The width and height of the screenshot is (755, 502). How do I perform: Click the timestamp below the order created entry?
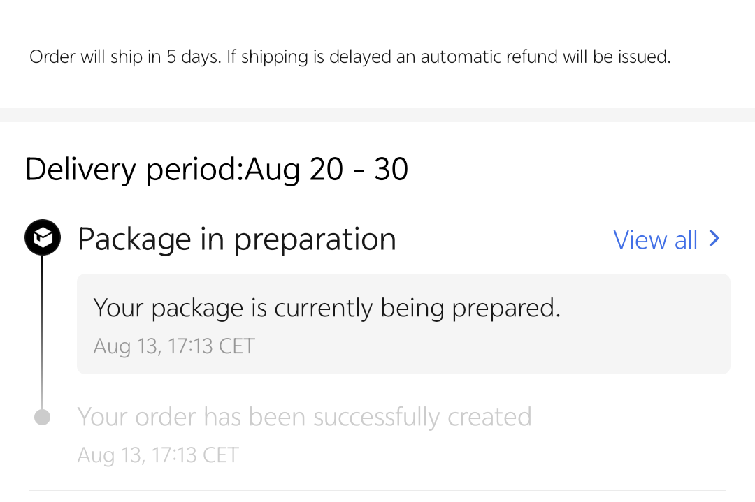pos(158,455)
